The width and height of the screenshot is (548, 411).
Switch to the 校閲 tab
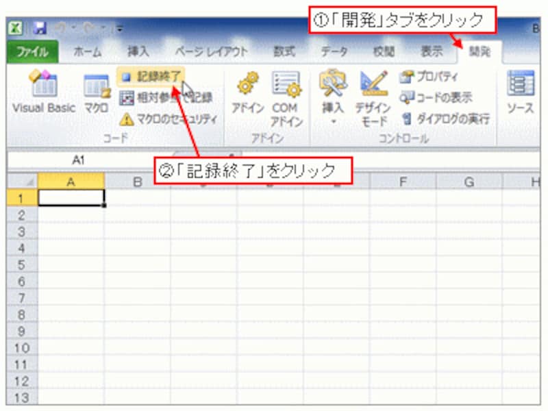pos(384,52)
